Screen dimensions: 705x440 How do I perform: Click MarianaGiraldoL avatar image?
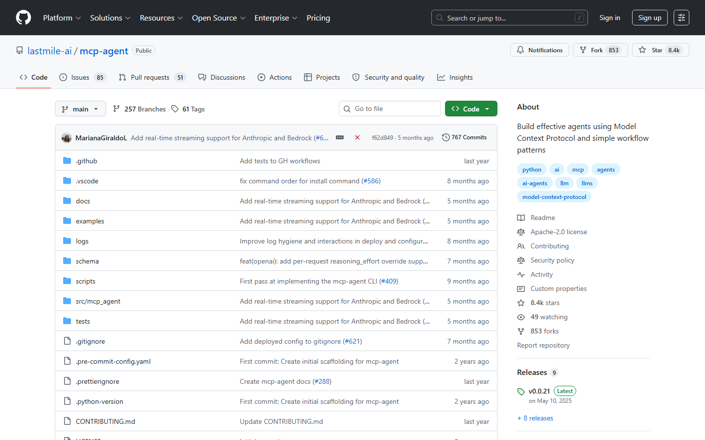click(x=67, y=138)
